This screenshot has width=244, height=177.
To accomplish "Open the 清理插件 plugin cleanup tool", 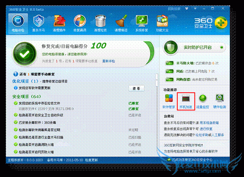I will 59,23.
